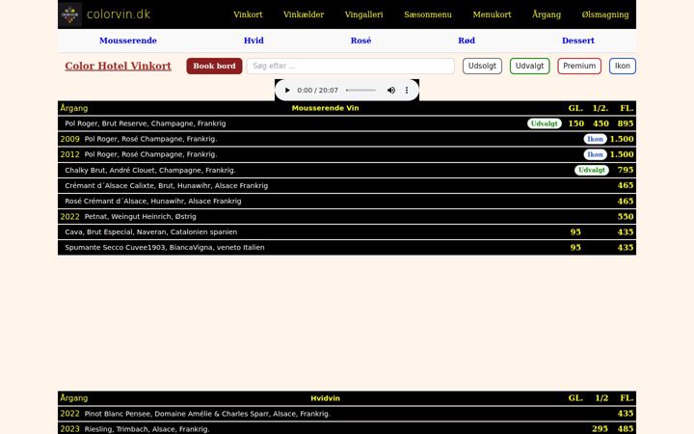Screen dimensions: 694x434
Task: Mute the audio player volume
Action: pos(391,91)
